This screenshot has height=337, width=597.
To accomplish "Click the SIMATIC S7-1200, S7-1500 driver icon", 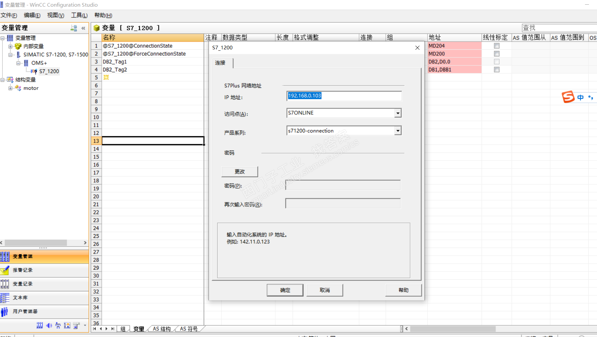I will click(18, 55).
